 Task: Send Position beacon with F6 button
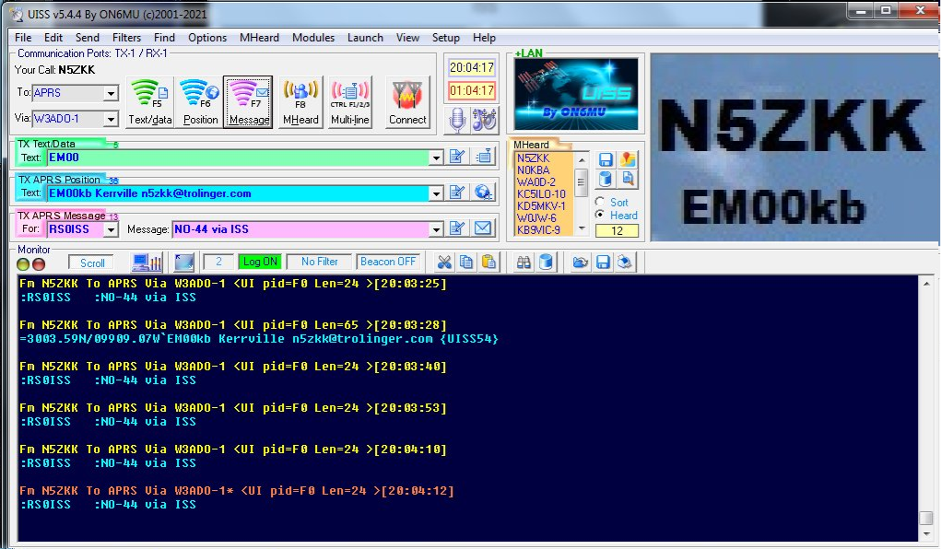coord(200,102)
